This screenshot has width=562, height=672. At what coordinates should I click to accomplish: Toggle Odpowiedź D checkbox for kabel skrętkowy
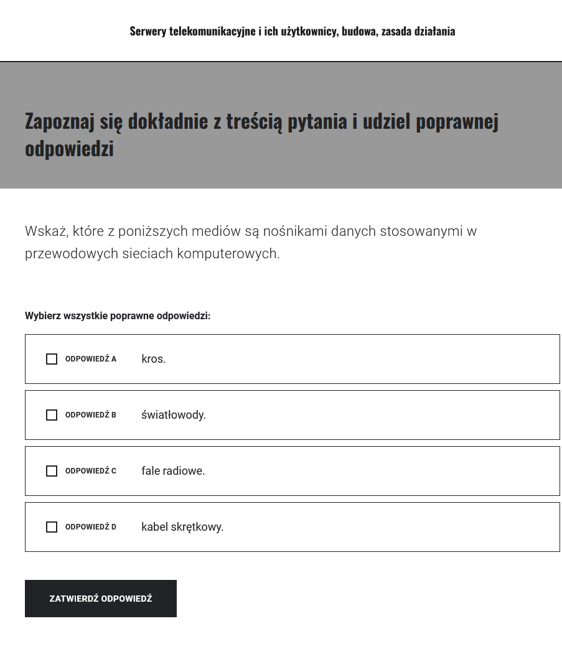pyautogui.click(x=52, y=527)
